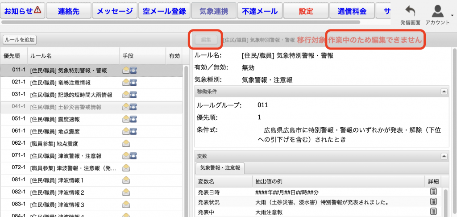The image size is (457, 217).
Task: Collapse the 稼働条件 section
Action: 444,91
